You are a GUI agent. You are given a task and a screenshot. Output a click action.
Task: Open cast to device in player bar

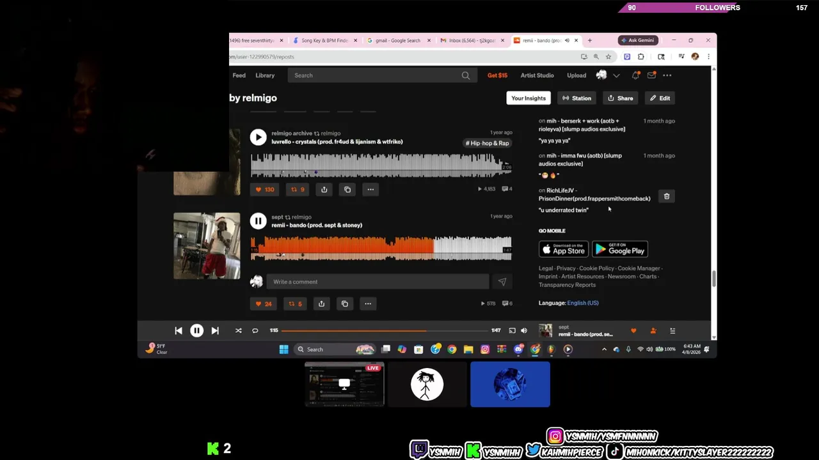512,330
